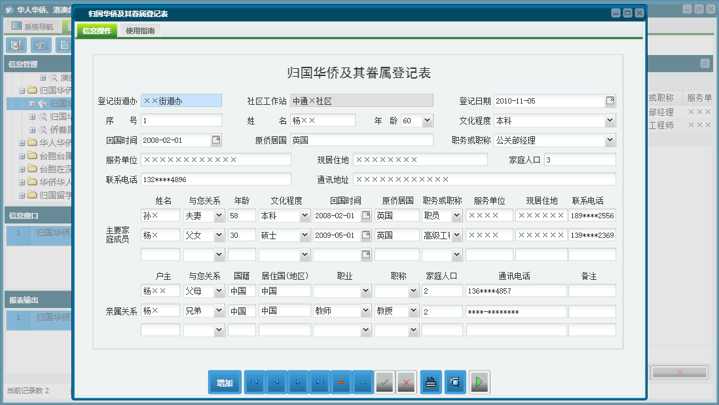Go to next record arrow

298,383
